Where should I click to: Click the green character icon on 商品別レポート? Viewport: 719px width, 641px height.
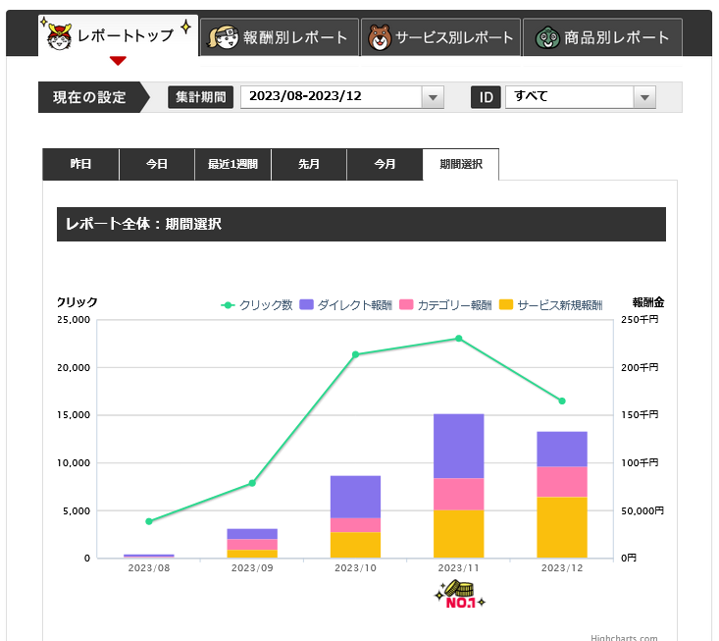pos(546,37)
